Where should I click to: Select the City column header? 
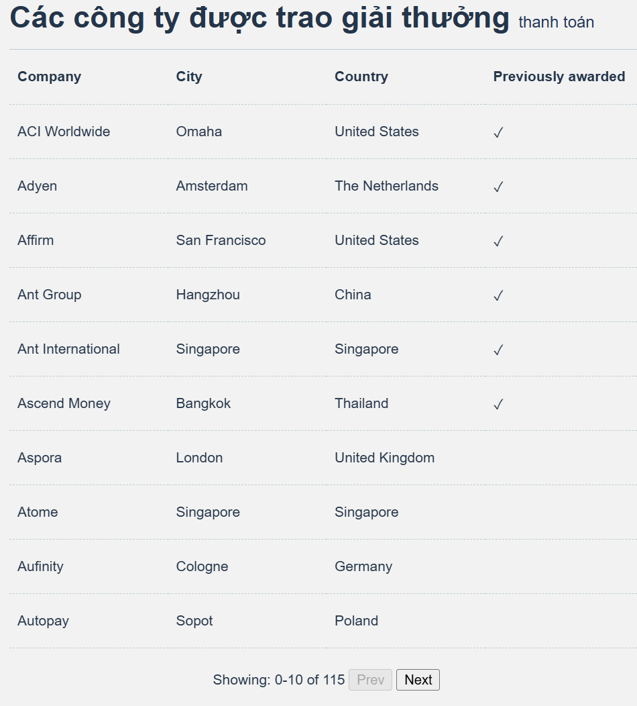[x=189, y=77]
